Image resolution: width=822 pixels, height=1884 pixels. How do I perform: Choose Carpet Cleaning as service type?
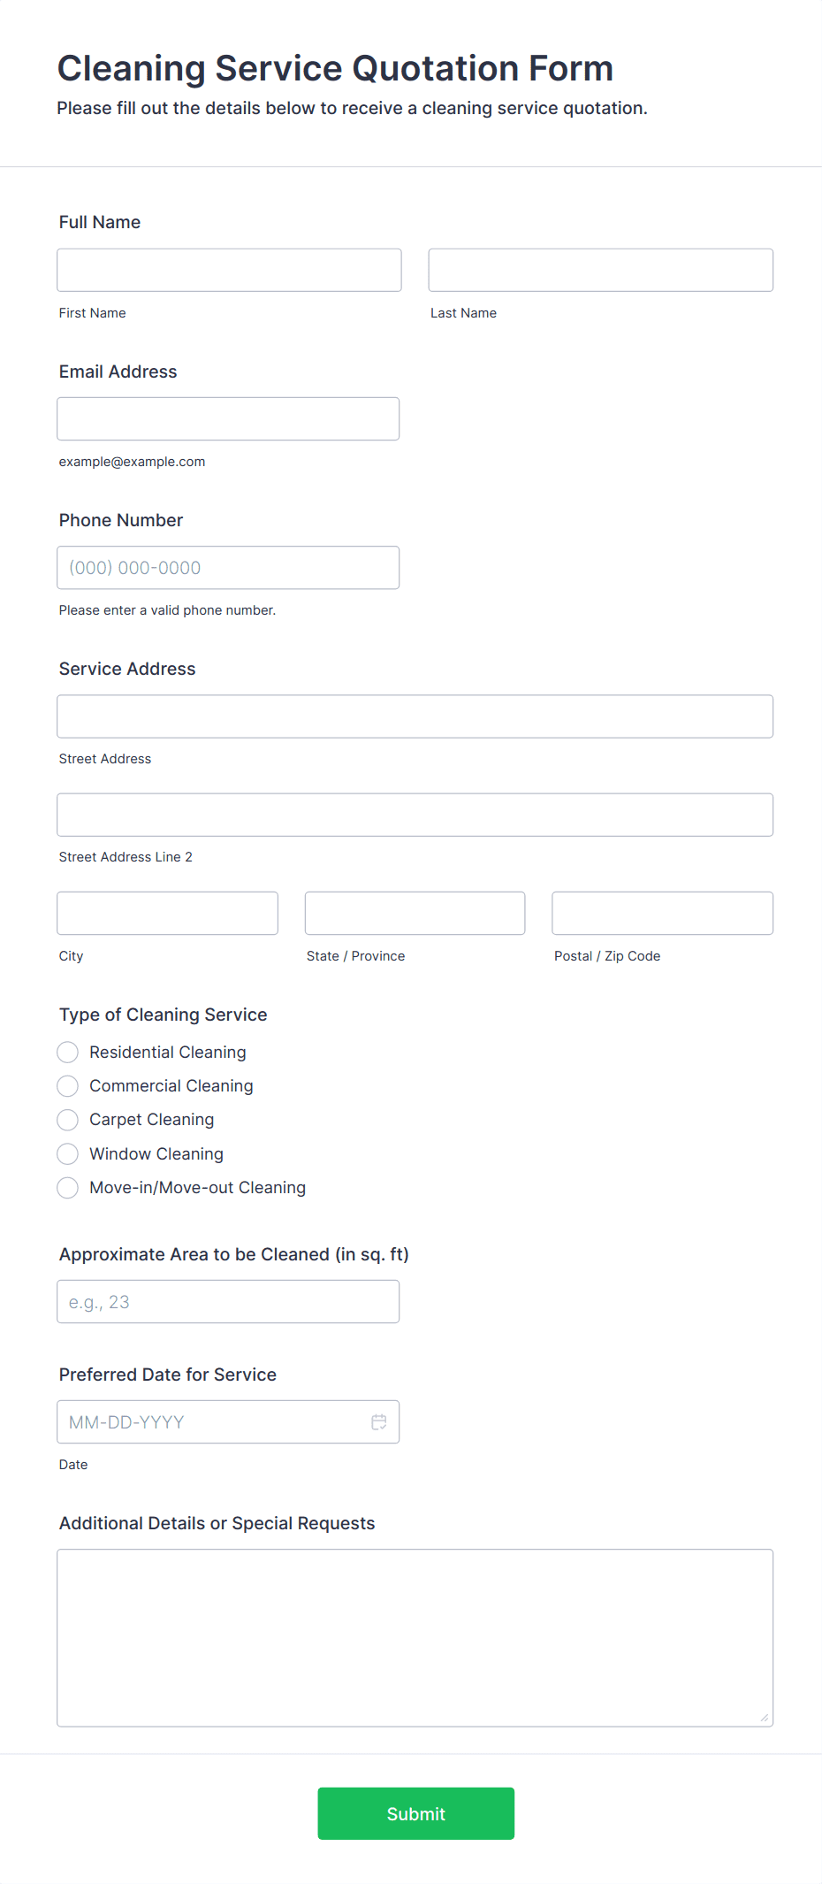(67, 1119)
